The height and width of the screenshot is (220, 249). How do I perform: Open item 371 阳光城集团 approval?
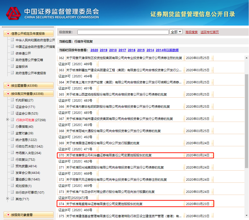pyautogui.click(x=115, y=167)
